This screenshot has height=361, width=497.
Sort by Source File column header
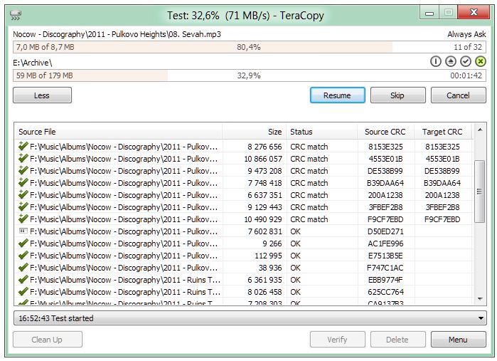click(118, 132)
